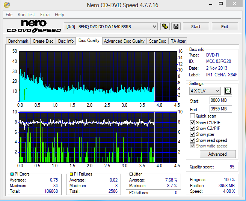Click PI Failures total 2586
The image size is (246, 201).
(x=113, y=191)
